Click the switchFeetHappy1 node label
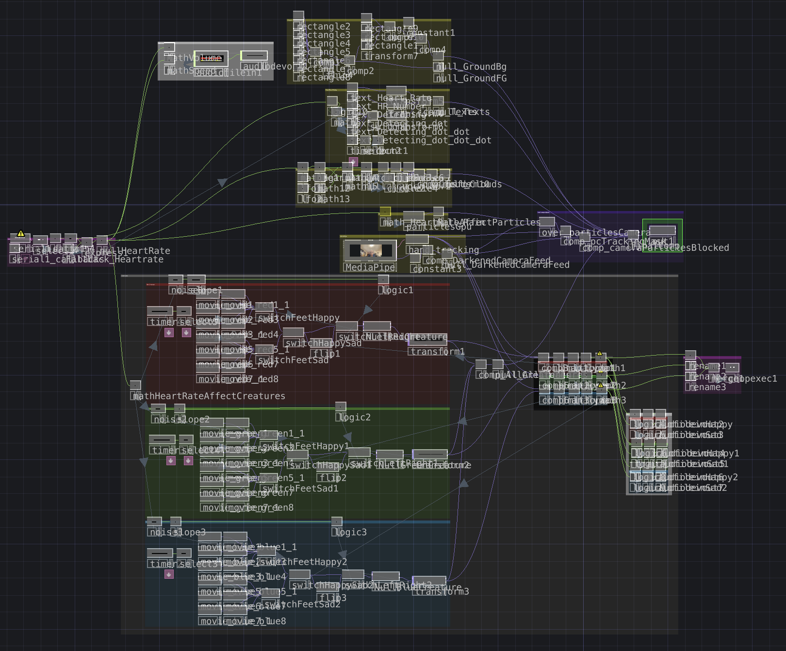The height and width of the screenshot is (651, 786). point(305,446)
